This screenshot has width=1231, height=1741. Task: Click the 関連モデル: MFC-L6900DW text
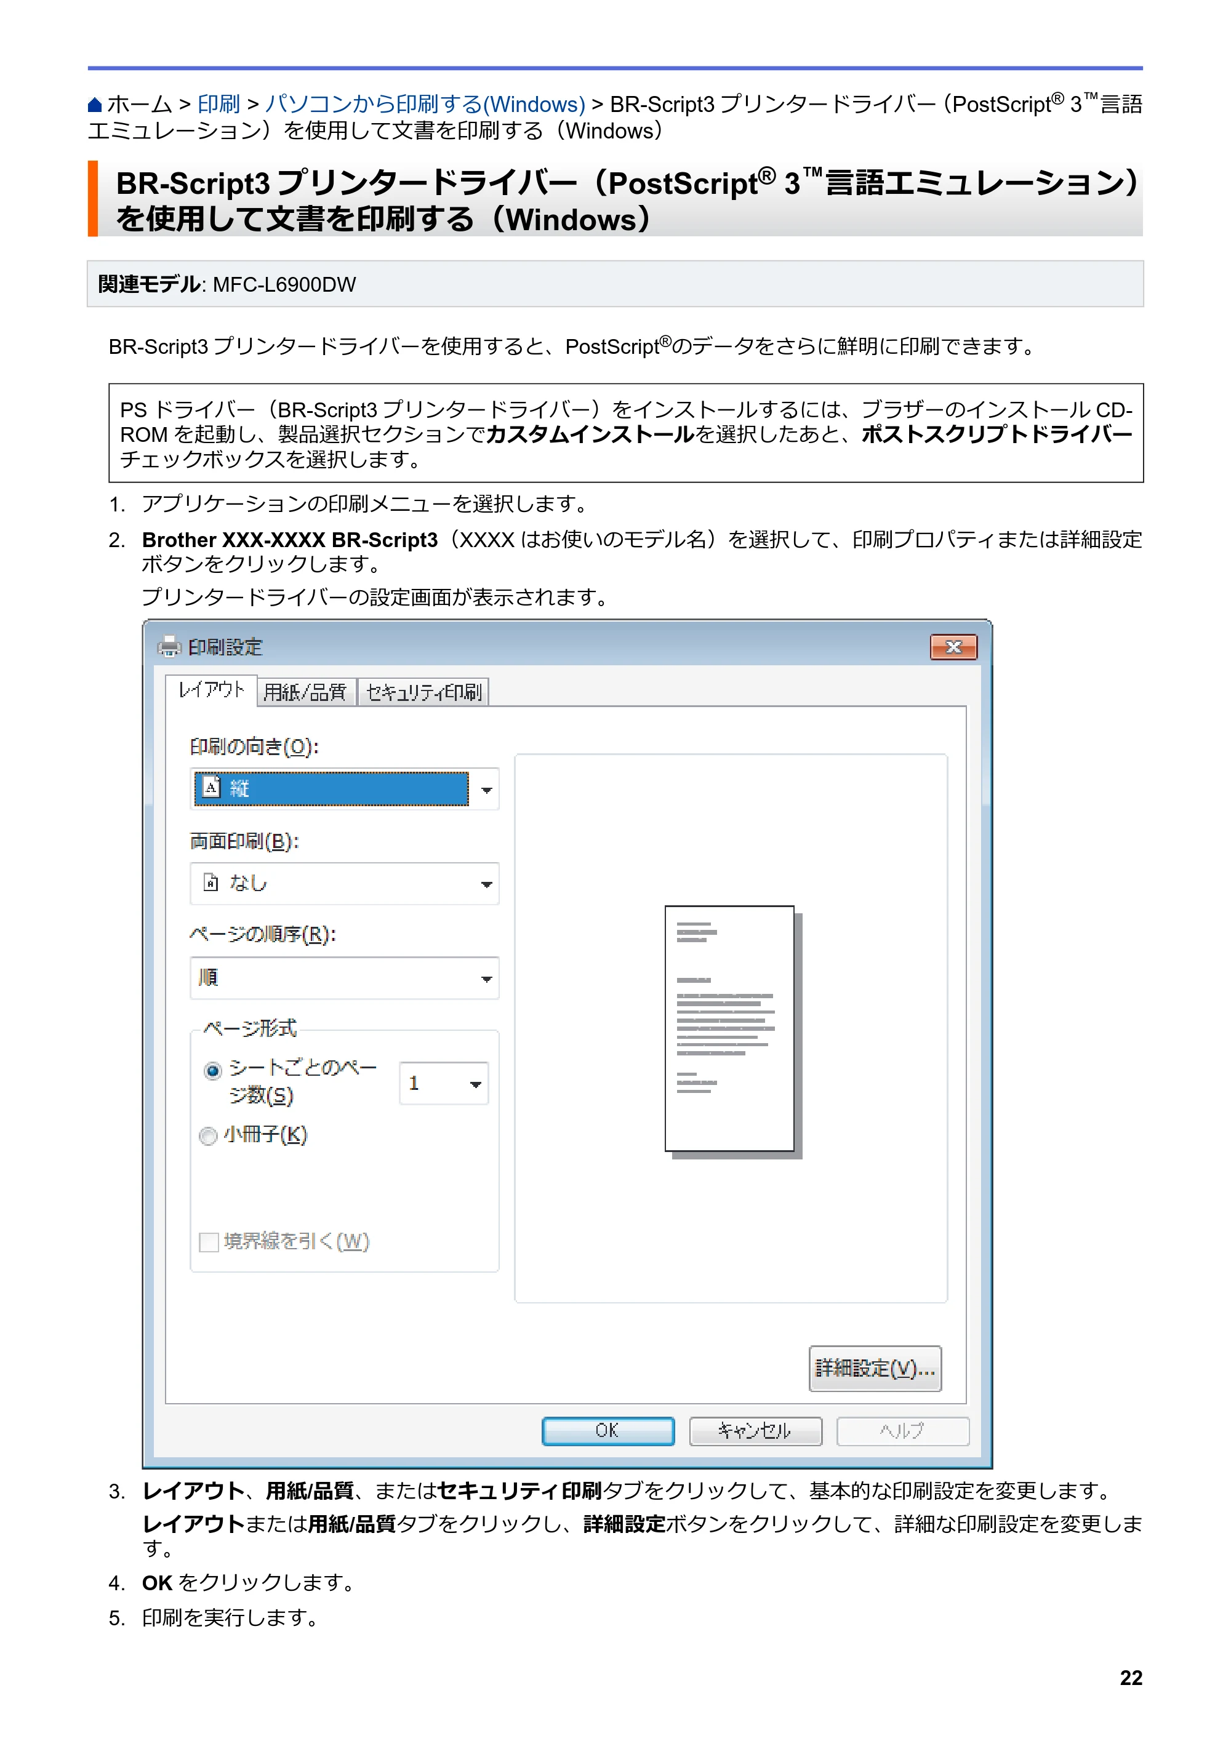pos(227,284)
